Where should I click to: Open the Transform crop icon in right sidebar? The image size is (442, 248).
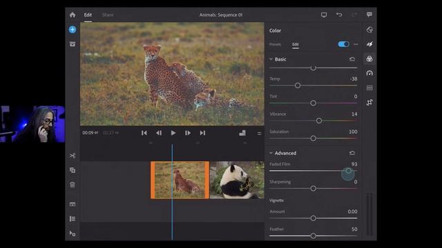click(x=369, y=103)
